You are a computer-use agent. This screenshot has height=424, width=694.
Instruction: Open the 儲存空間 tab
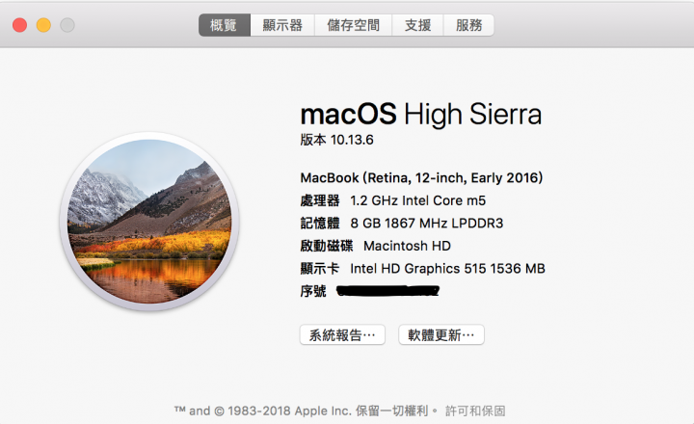pos(353,25)
